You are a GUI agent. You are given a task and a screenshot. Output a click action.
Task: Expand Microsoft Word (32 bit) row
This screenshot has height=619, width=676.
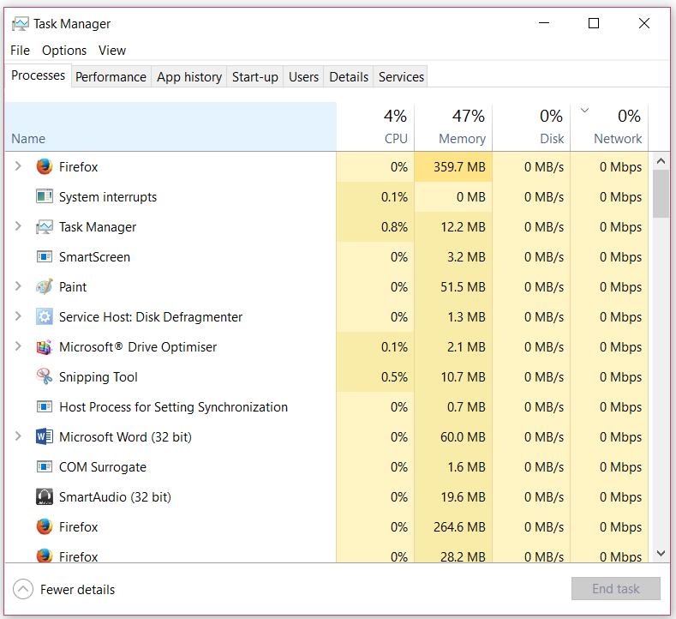[18, 436]
